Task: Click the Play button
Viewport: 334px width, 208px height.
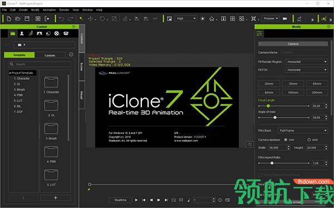Action: [x=136, y=200]
